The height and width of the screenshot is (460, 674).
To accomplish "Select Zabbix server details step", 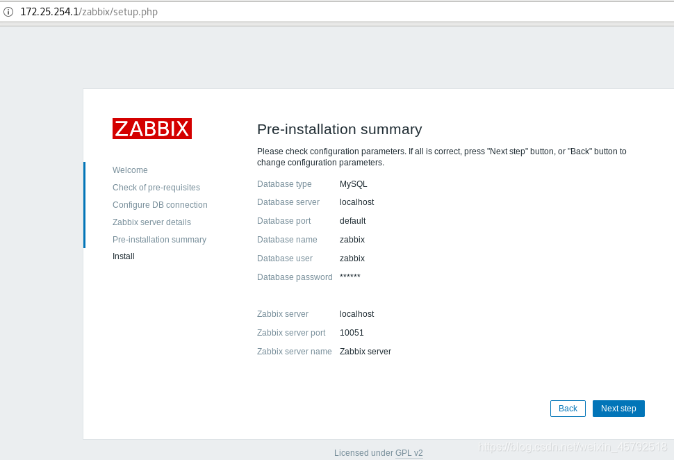I will [151, 222].
